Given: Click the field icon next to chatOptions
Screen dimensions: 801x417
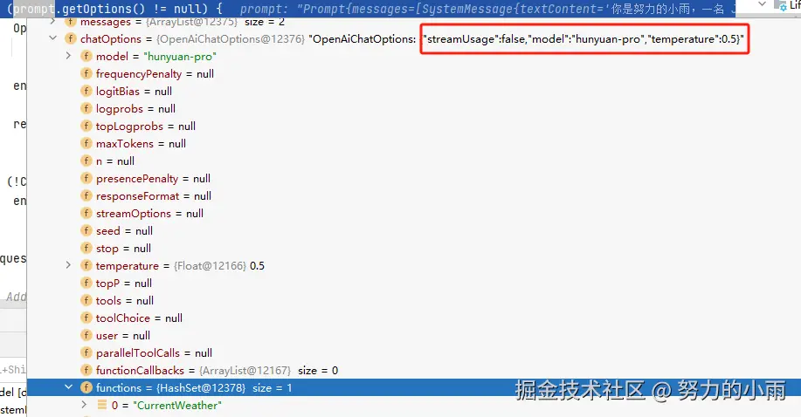Looking at the screenshot, I should [71, 38].
